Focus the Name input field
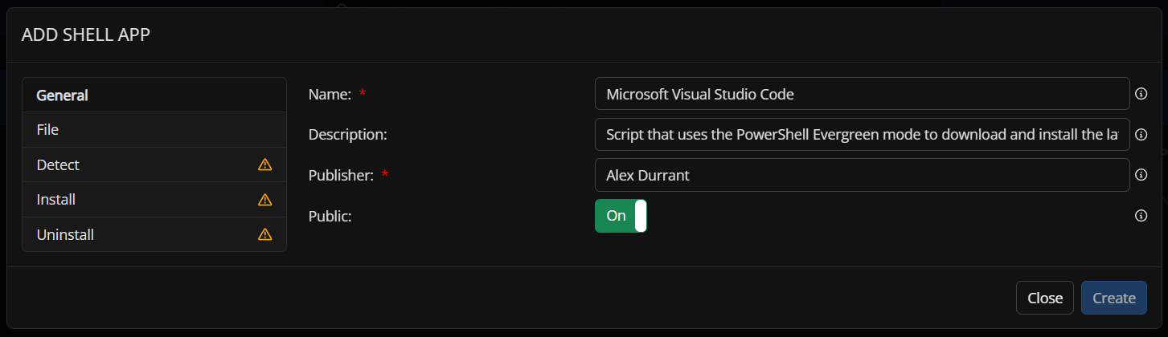Viewport: 1168px width, 337px height. pyautogui.click(x=862, y=94)
